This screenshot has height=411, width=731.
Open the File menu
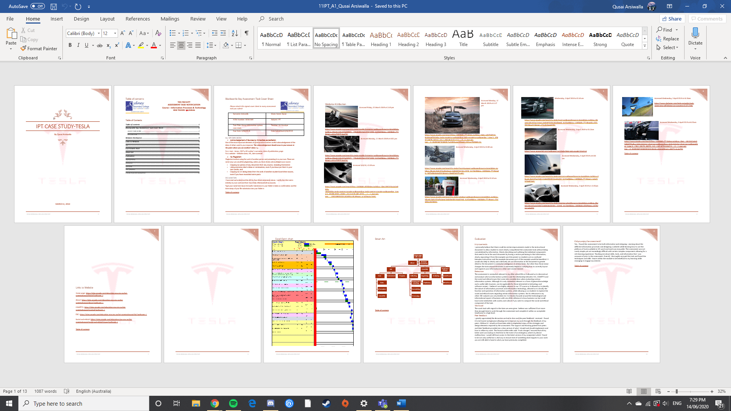10,19
